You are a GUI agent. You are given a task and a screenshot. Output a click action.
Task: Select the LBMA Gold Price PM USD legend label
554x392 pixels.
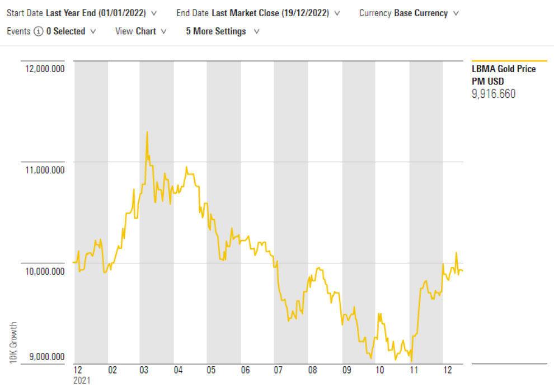[504, 75]
